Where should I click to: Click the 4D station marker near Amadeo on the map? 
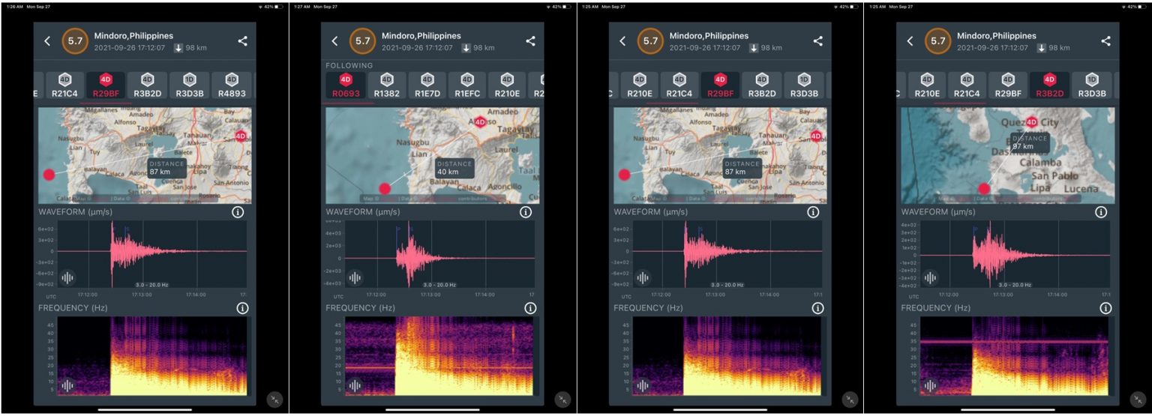tap(480, 121)
